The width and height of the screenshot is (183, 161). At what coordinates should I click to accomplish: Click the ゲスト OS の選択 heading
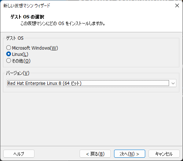coord(28,17)
